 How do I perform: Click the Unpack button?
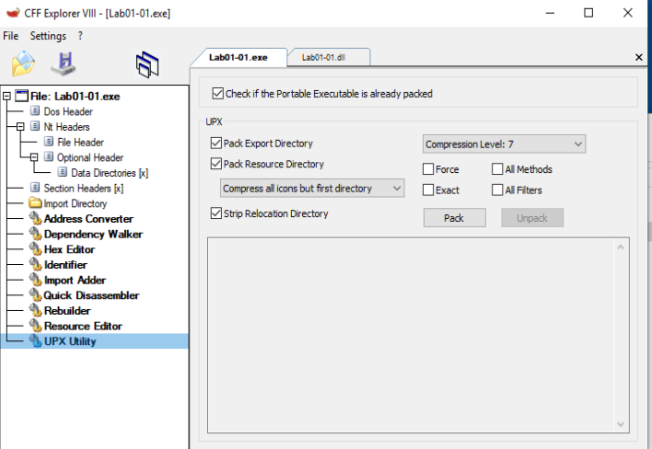[x=532, y=218]
